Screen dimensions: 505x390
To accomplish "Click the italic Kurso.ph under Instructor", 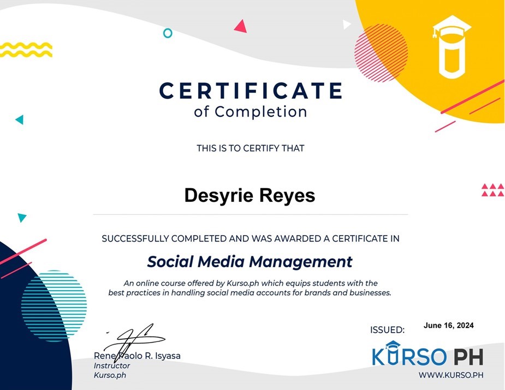I will point(110,375).
